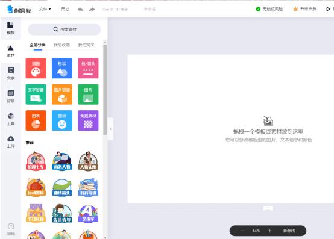The image size is (334, 239).
Task: Switch to the 我的收藏 tab
Action: click(x=61, y=45)
